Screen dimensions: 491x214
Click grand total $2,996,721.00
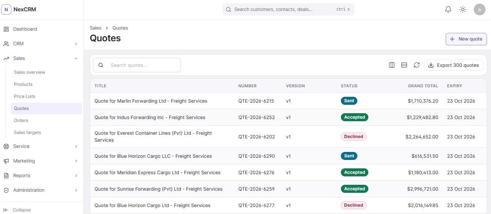pyautogui.click(x=423, y=189)
